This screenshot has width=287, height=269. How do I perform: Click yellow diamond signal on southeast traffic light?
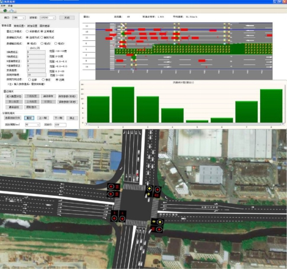pyautogui.click(x=160, y=221)
